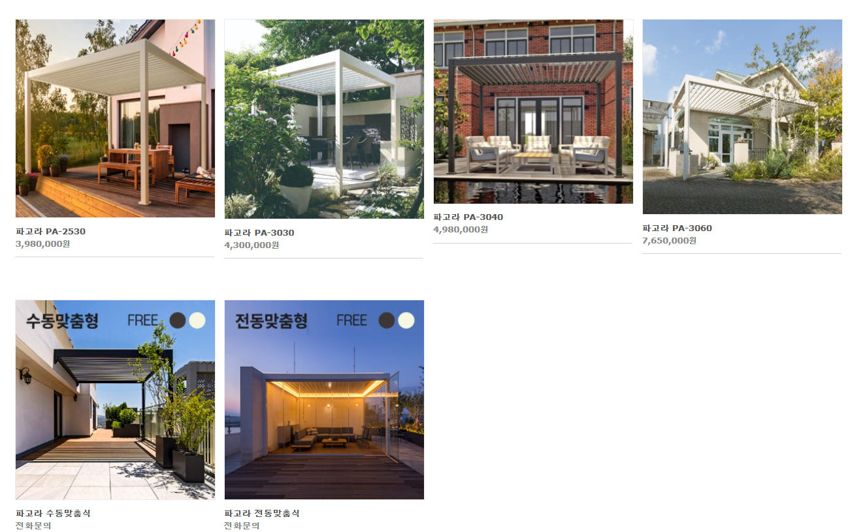848x532 pixels.
Task: Click the 파고라 PA-2530 product title
Action: [x=50, y=232]
